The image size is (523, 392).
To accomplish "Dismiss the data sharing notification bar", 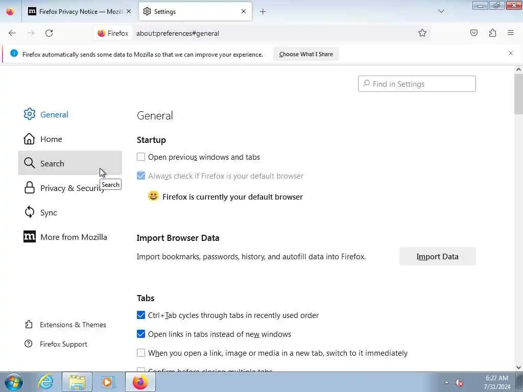I will [x=511, y=53].
